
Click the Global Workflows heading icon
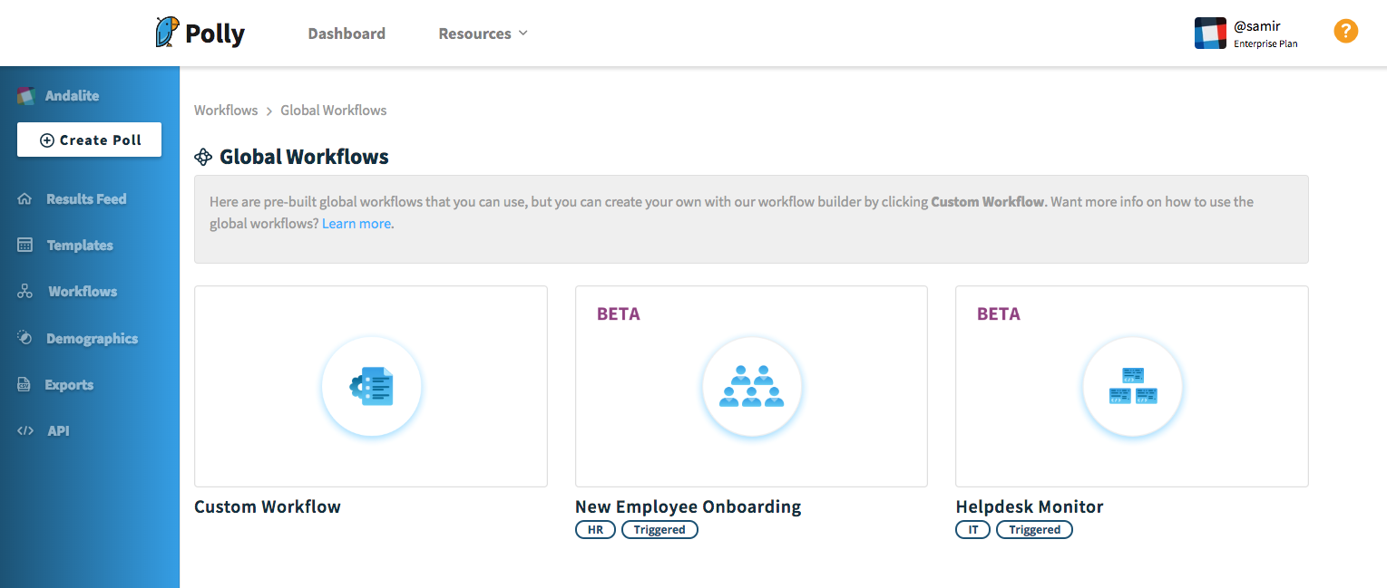click(x=203, y=157)
